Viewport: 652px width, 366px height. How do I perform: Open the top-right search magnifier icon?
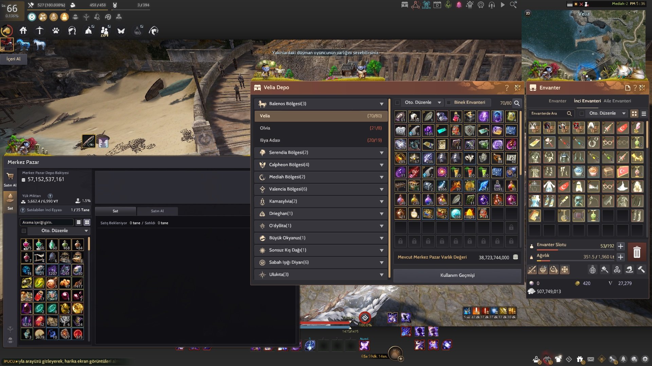(x=513, y=5)
